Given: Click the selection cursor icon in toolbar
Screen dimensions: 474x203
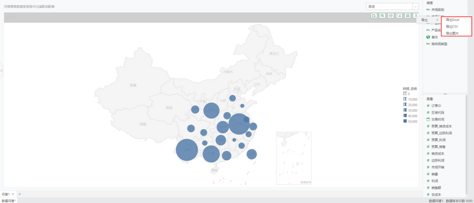Looking at the screenshot, I should [399, 16].
